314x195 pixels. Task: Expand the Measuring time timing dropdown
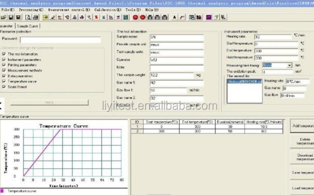pyautogui.click(x=289, y=65)
